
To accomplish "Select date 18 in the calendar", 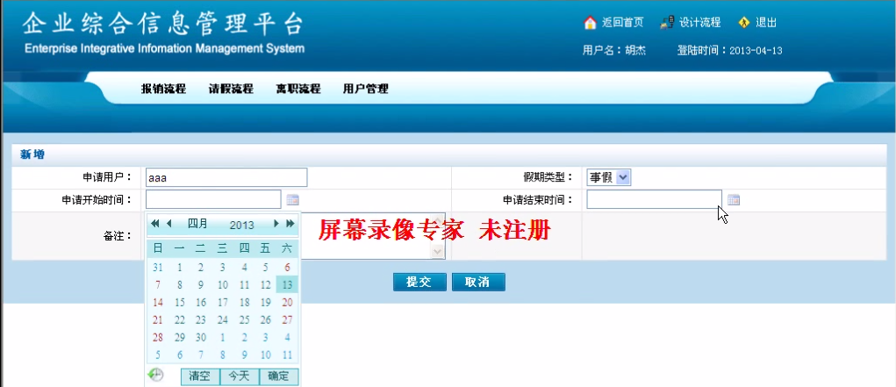I will coord(244,303).
